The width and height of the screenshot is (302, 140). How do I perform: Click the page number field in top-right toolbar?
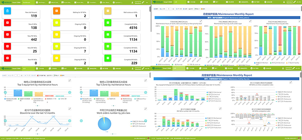point(169,9)
